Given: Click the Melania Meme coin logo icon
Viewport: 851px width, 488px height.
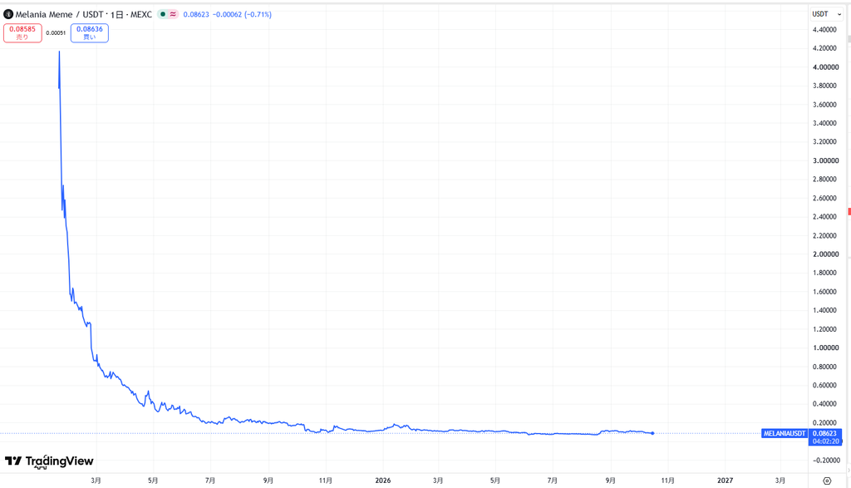Looking at the screenshot, I should click(8, 14).
